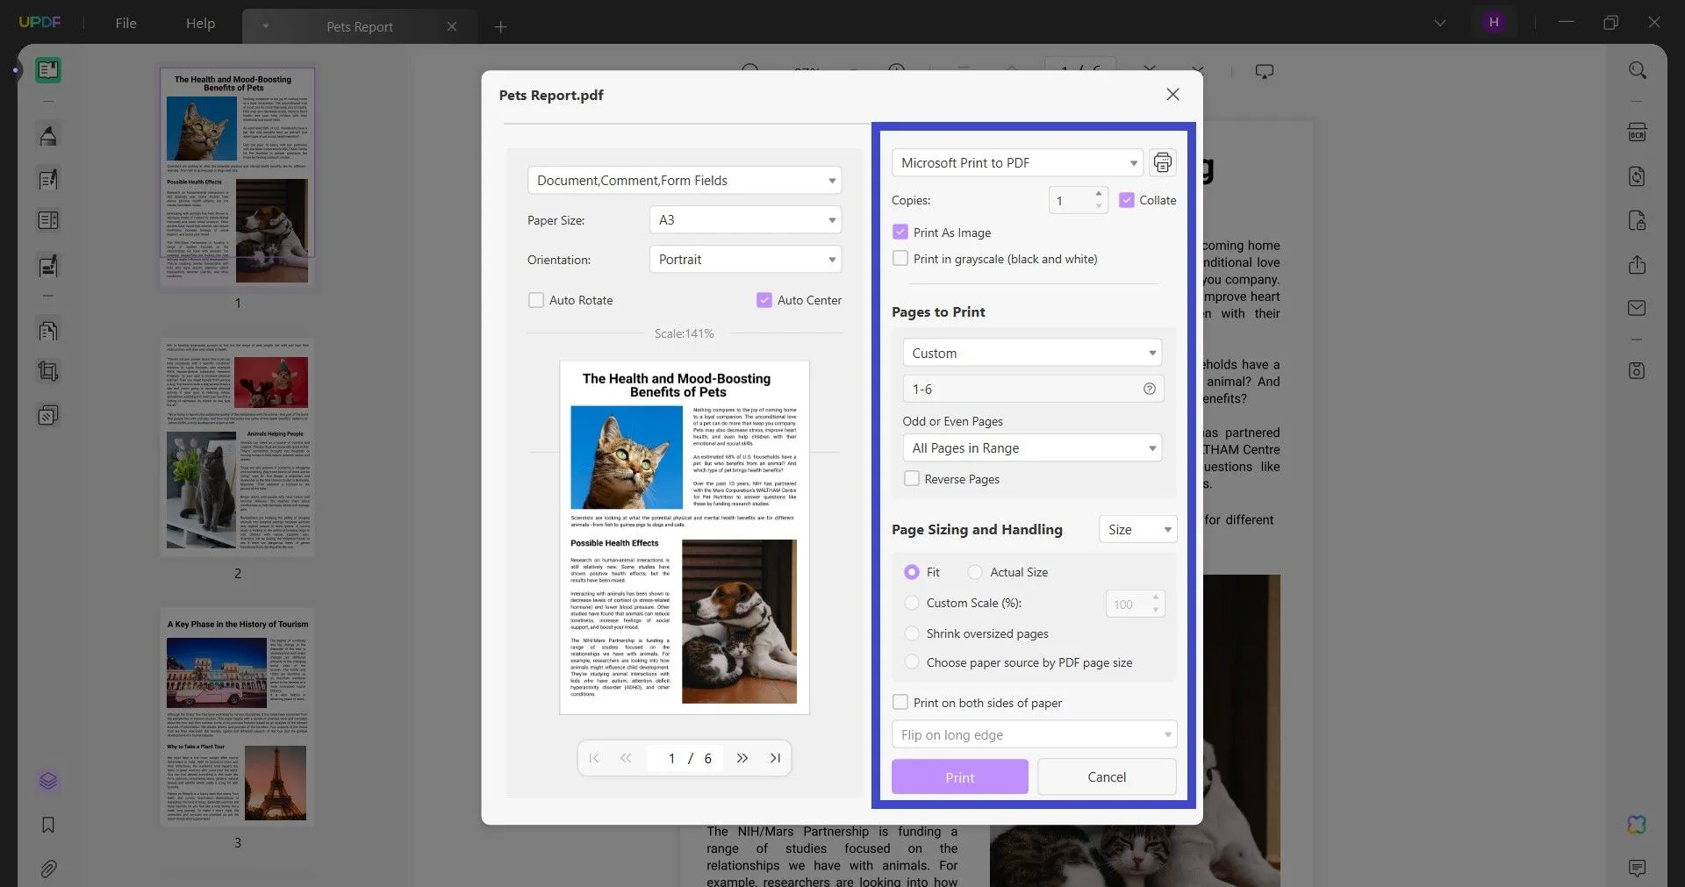Open Protect PDF lock icon in right sidebar
Screen dimensions: 1685x887
point(1637,220)
